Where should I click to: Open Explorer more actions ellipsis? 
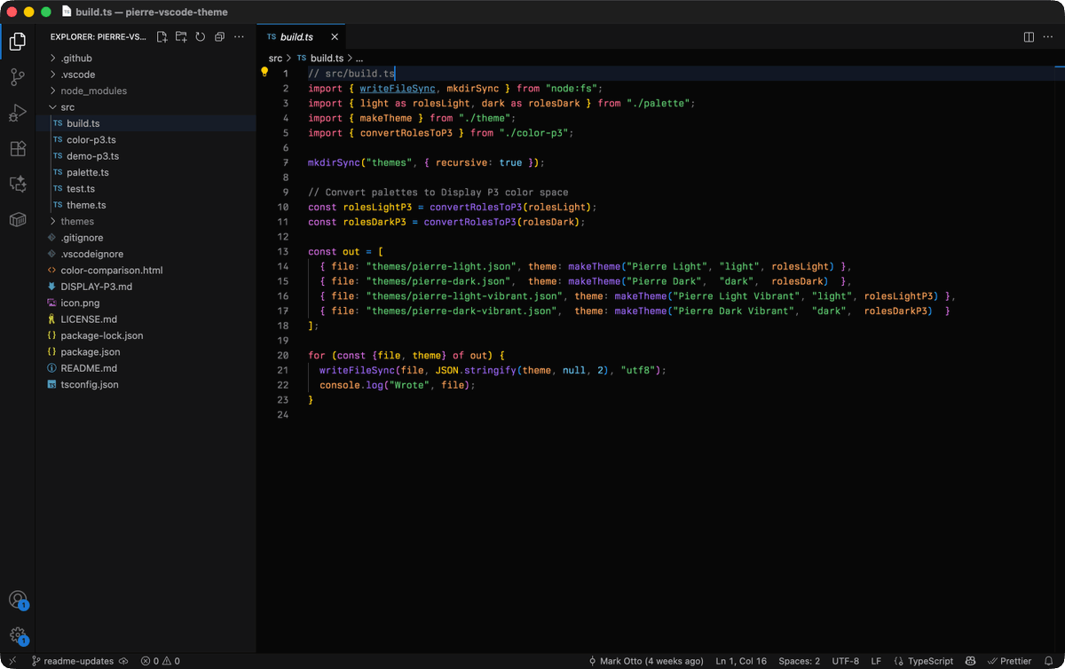click(x=239, y=37)
